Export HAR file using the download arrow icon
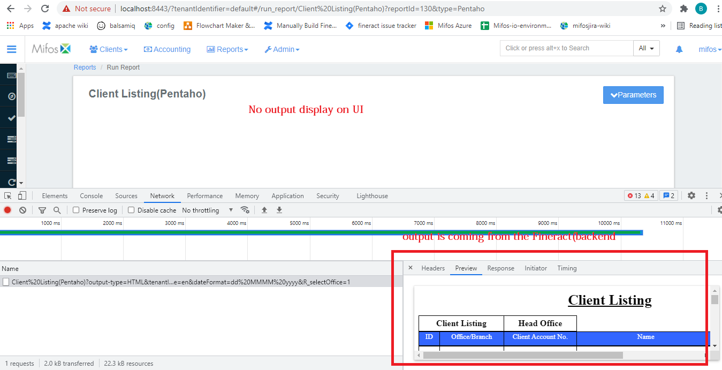Screen dimensions: 722x370 click(x=279, y=210)
